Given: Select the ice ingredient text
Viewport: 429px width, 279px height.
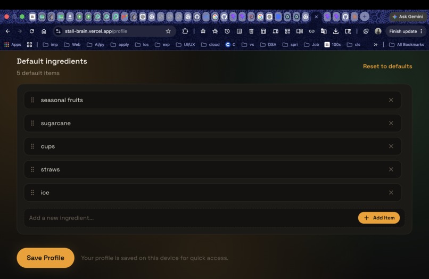Looking at the screenshot, I should 45,193.
